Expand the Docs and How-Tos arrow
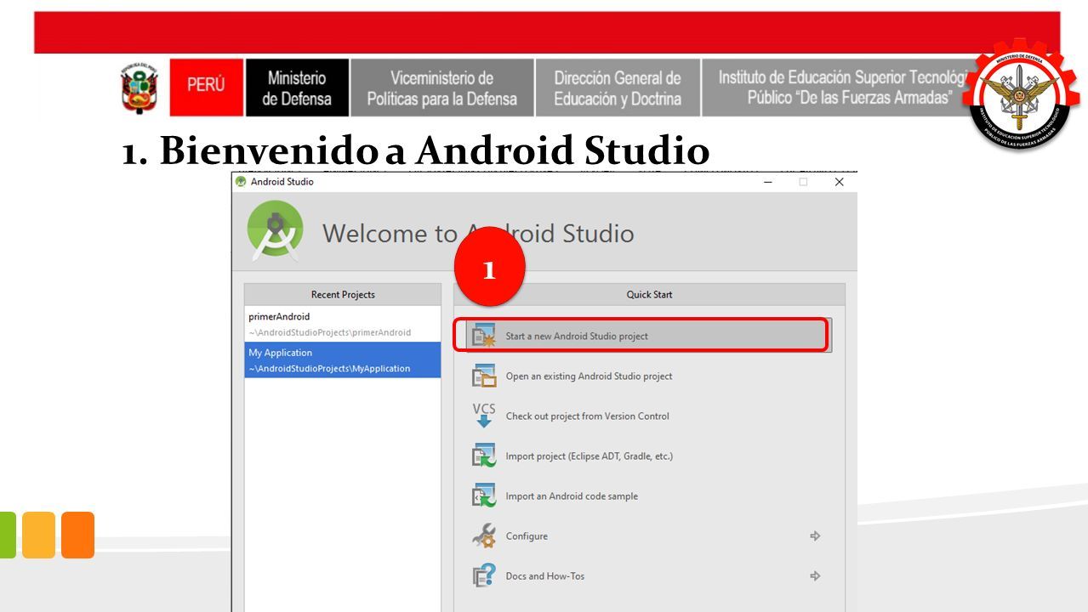The height and width of the screenshot is (612, 1088). click(x=815, y=576)
